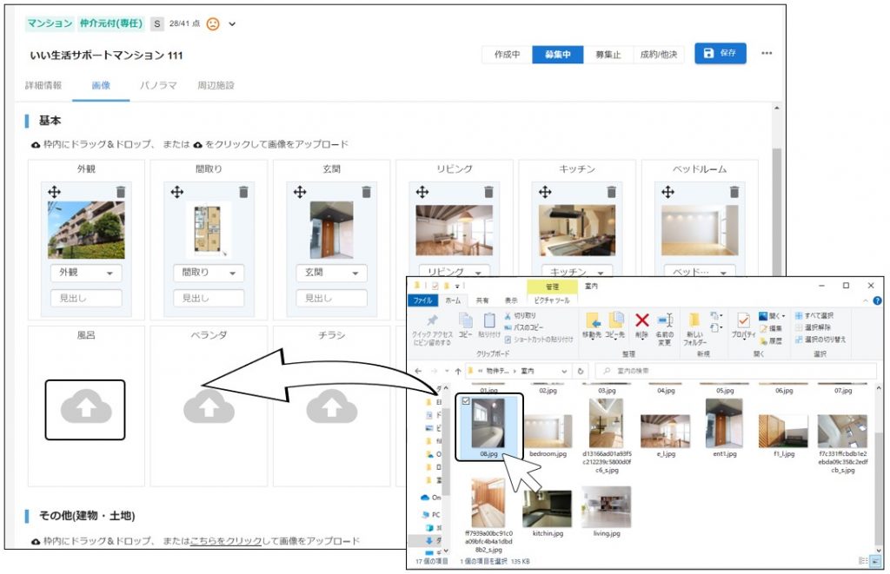890x574 pixels.
Task: Click 編集 in Explorer ribbon
Action: (771, 328)
